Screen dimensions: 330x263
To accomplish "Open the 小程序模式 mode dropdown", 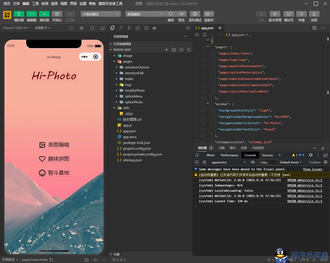I will [x=100, y=14].
